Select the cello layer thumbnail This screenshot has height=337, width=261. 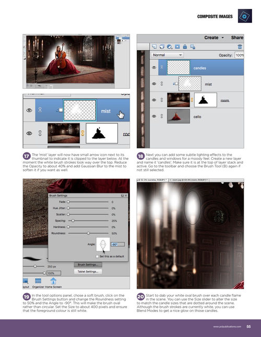pos(179,116)
